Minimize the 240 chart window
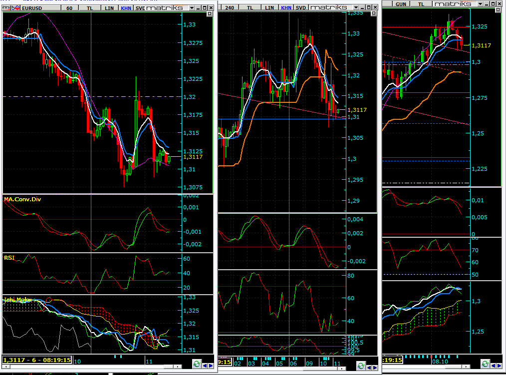Image resolution: width=506 pixels, height=375 pixels. (362, 7)
